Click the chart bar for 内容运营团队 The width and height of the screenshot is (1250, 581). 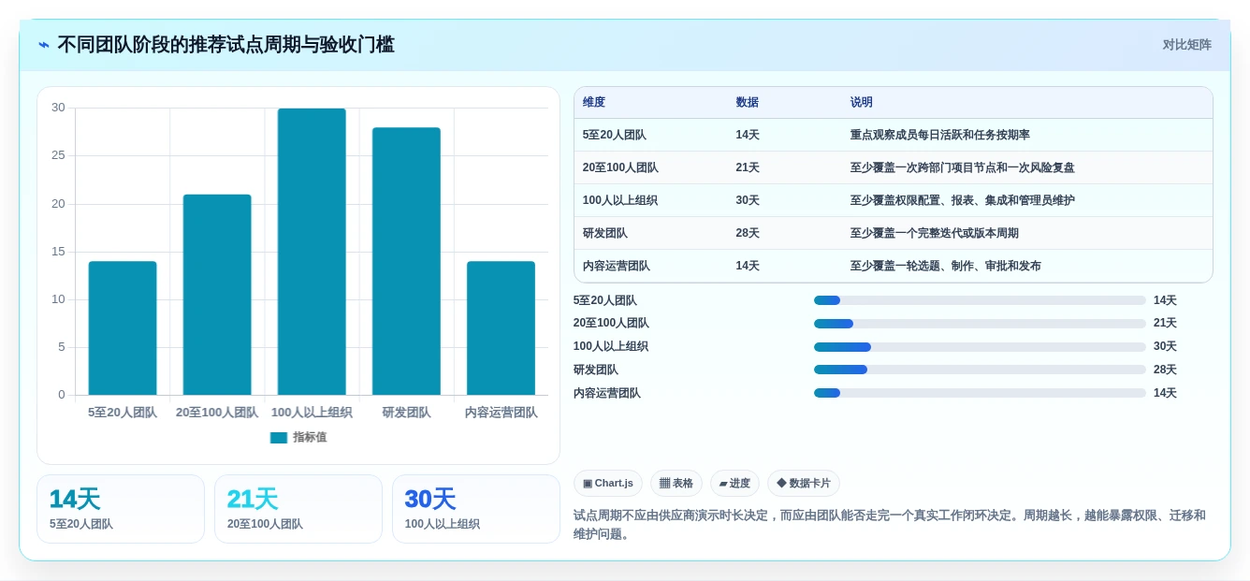click(x=501, y=327)
